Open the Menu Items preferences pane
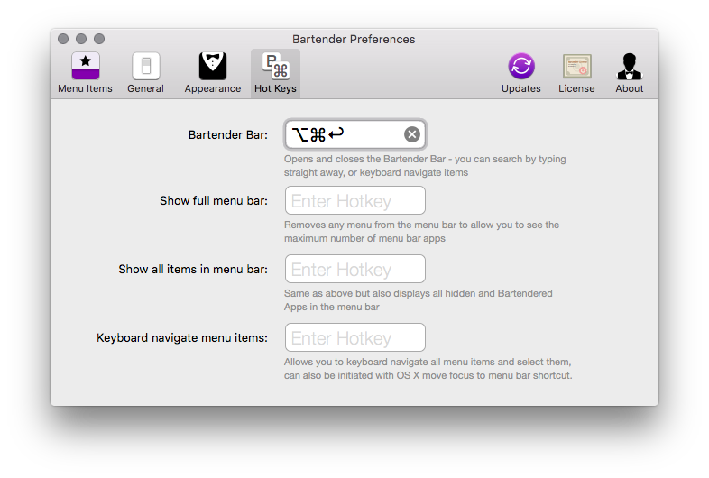 [85, 73]
